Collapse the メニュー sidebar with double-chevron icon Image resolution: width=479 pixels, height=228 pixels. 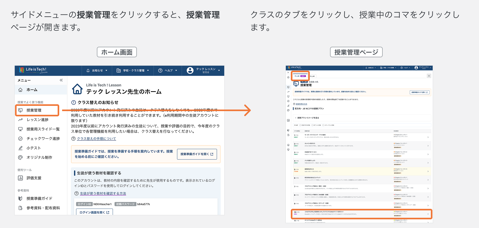point(61,80)
